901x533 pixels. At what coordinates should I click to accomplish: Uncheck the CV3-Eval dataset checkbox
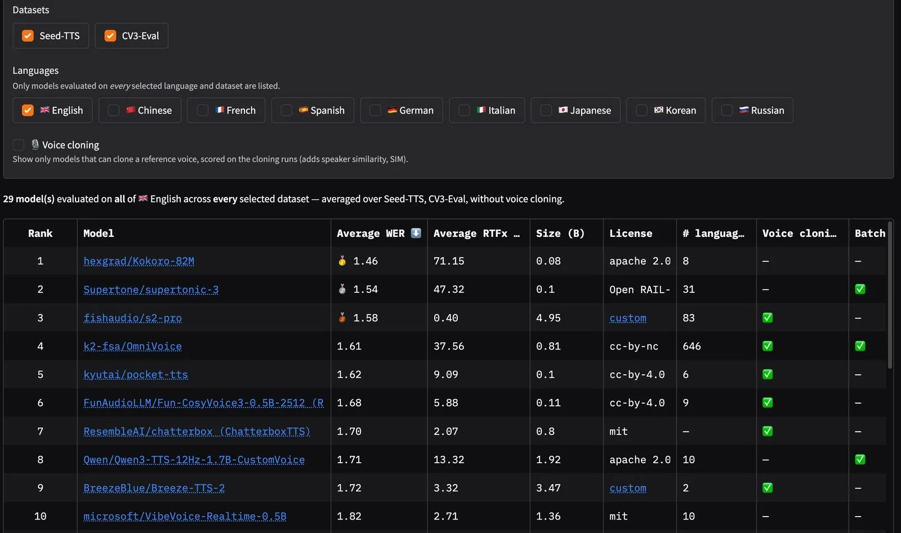pos(110,35)
